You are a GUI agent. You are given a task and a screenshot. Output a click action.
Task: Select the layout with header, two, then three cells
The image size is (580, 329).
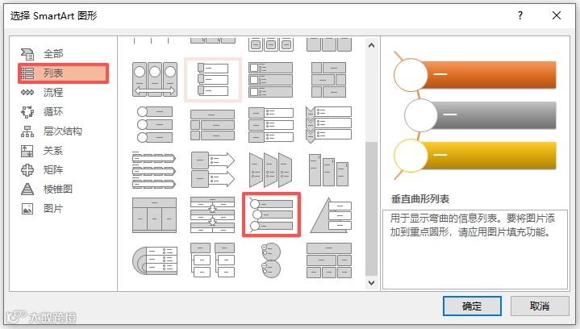329,260
